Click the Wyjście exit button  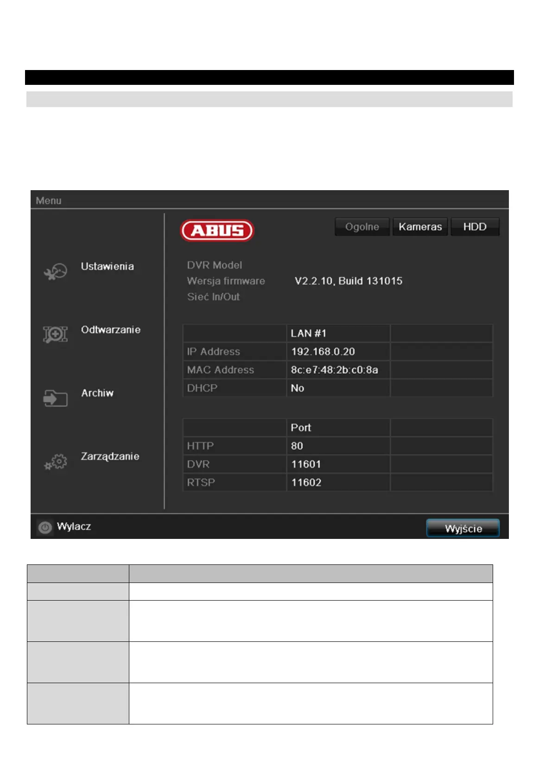point(463,528)
